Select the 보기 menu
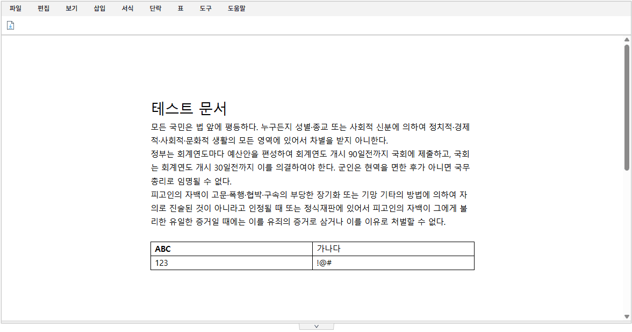This screenshot has height=332, width=632. click(71, 9)
